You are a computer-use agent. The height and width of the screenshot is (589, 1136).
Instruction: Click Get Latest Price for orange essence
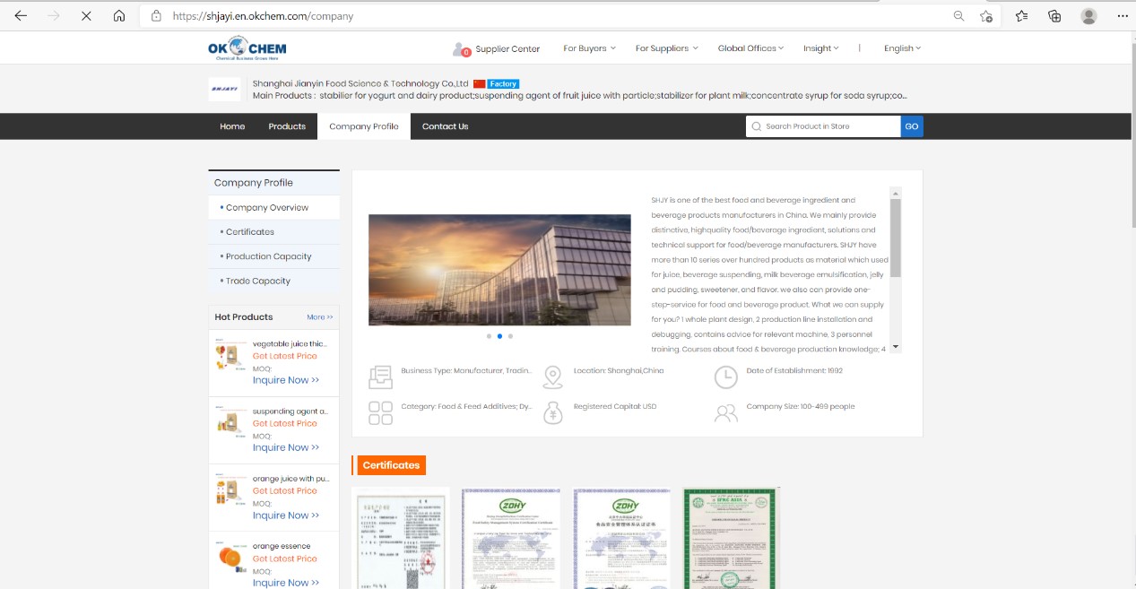[285, 559]
